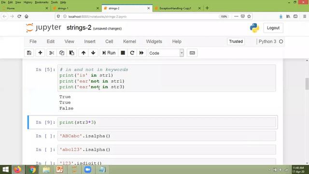
Task: Go back in browser history
Action: click(x=4, y=16)
